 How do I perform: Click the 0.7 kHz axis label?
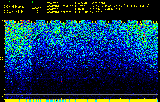(x=2, y=84)
